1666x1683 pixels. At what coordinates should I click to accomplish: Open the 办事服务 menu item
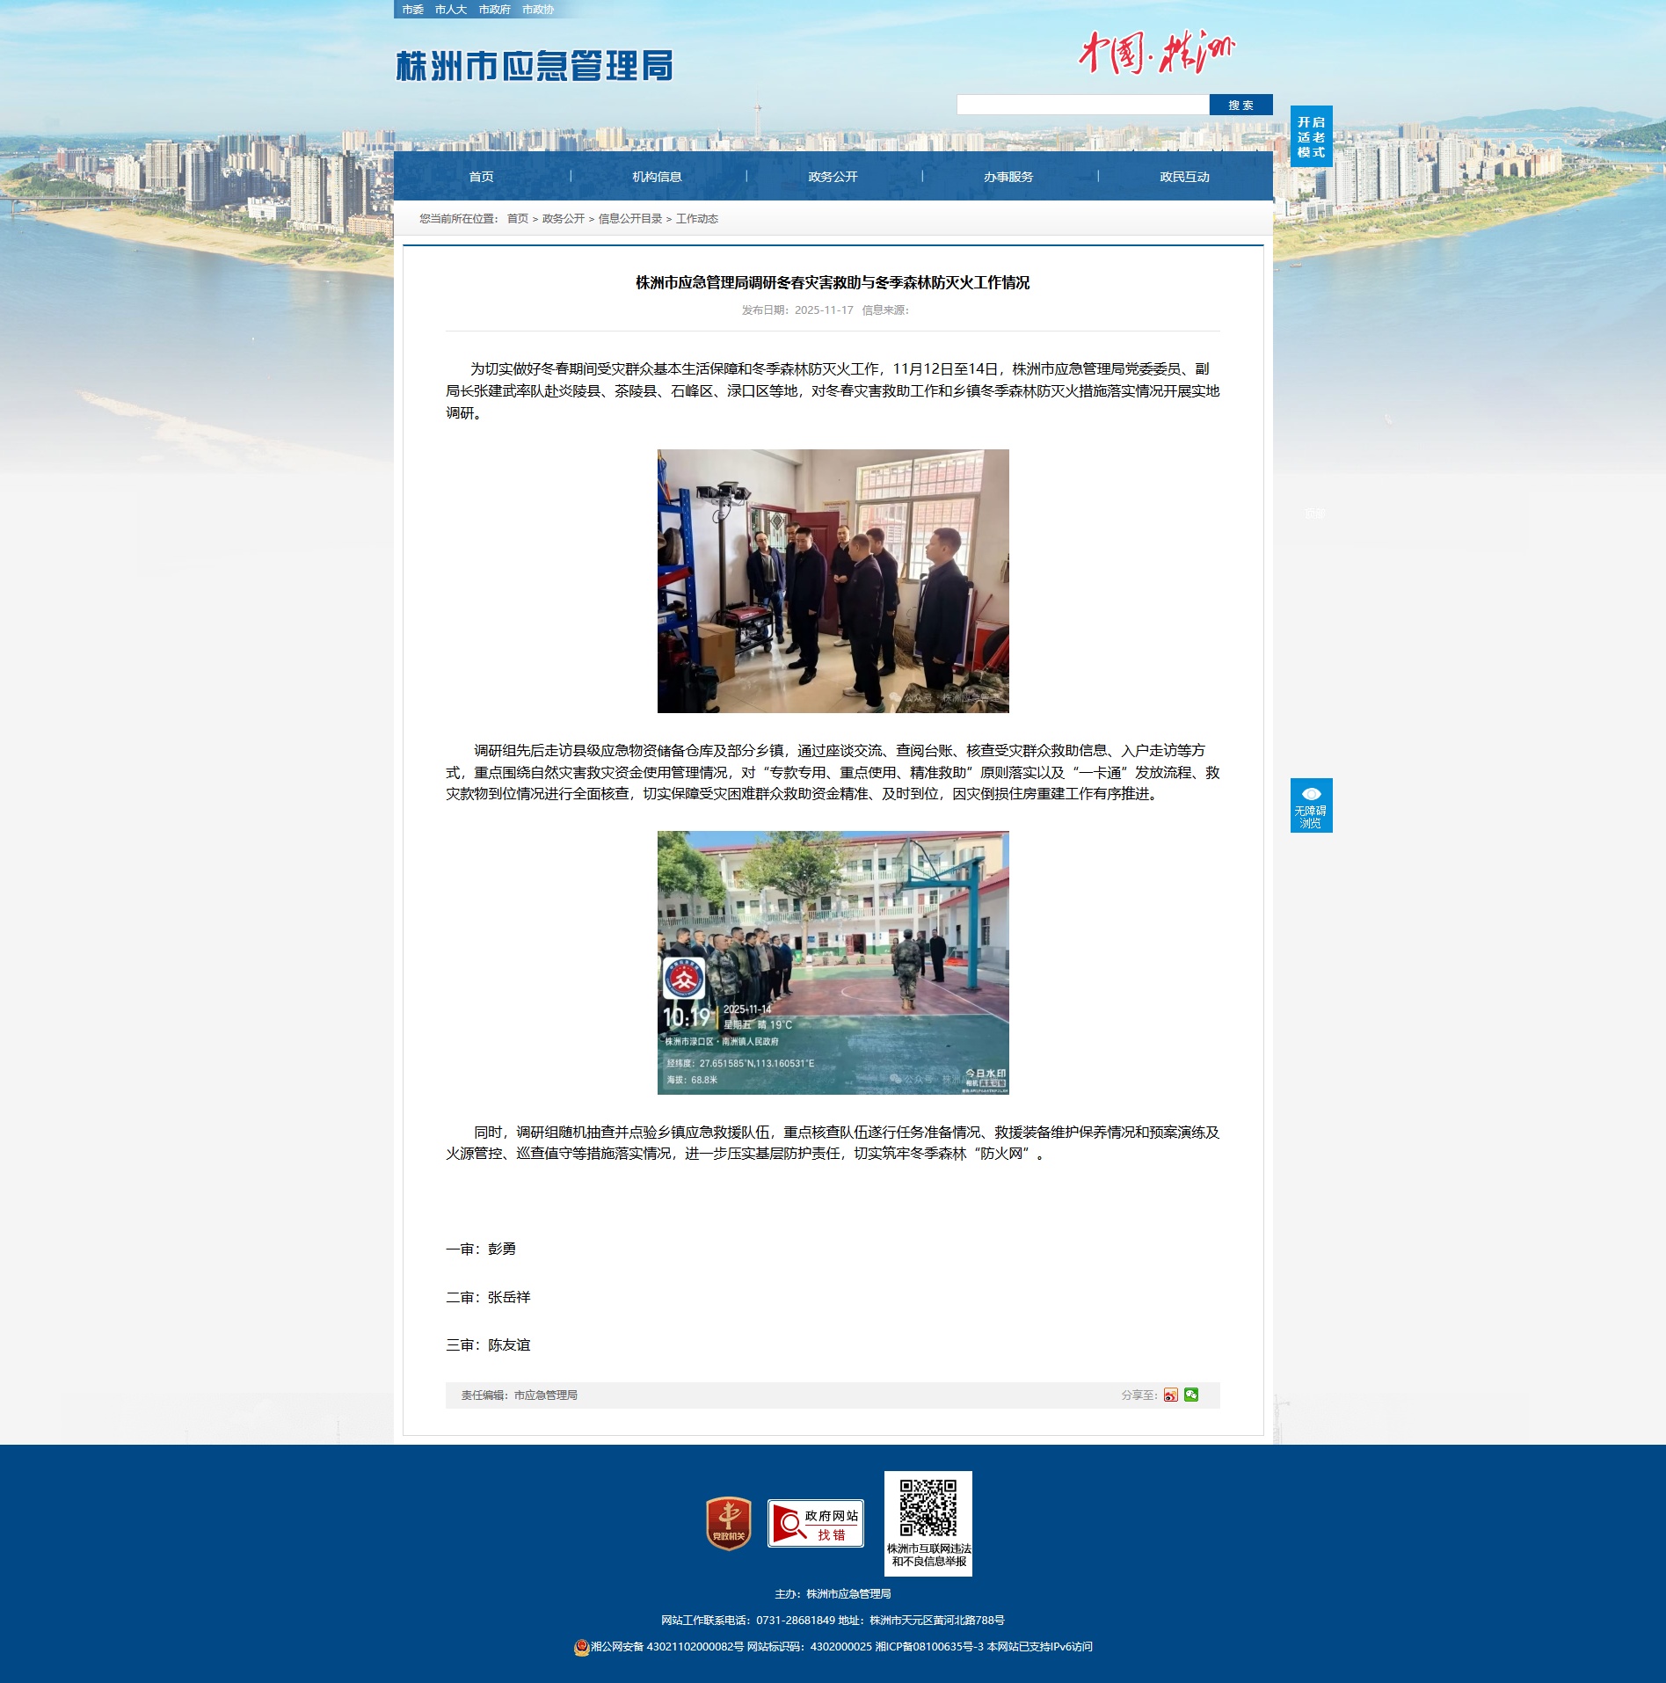click(1008, 177)
